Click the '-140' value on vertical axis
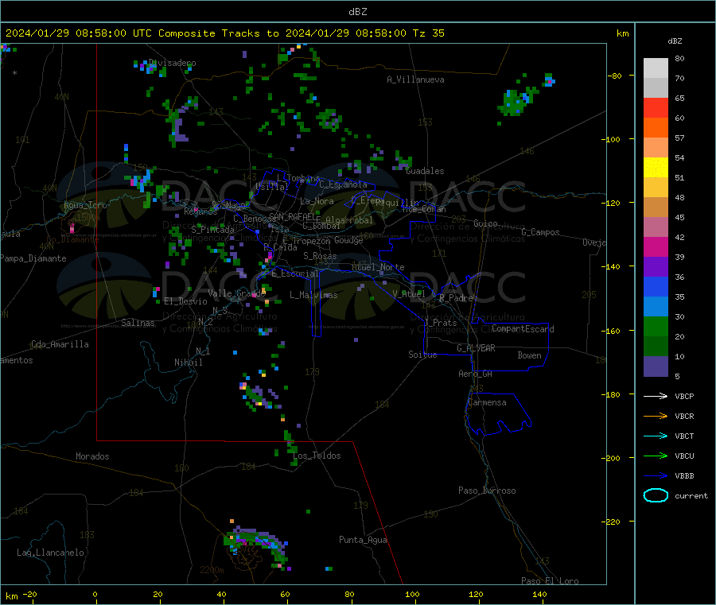Screen dimensions: 716x605 pos(613,266)
